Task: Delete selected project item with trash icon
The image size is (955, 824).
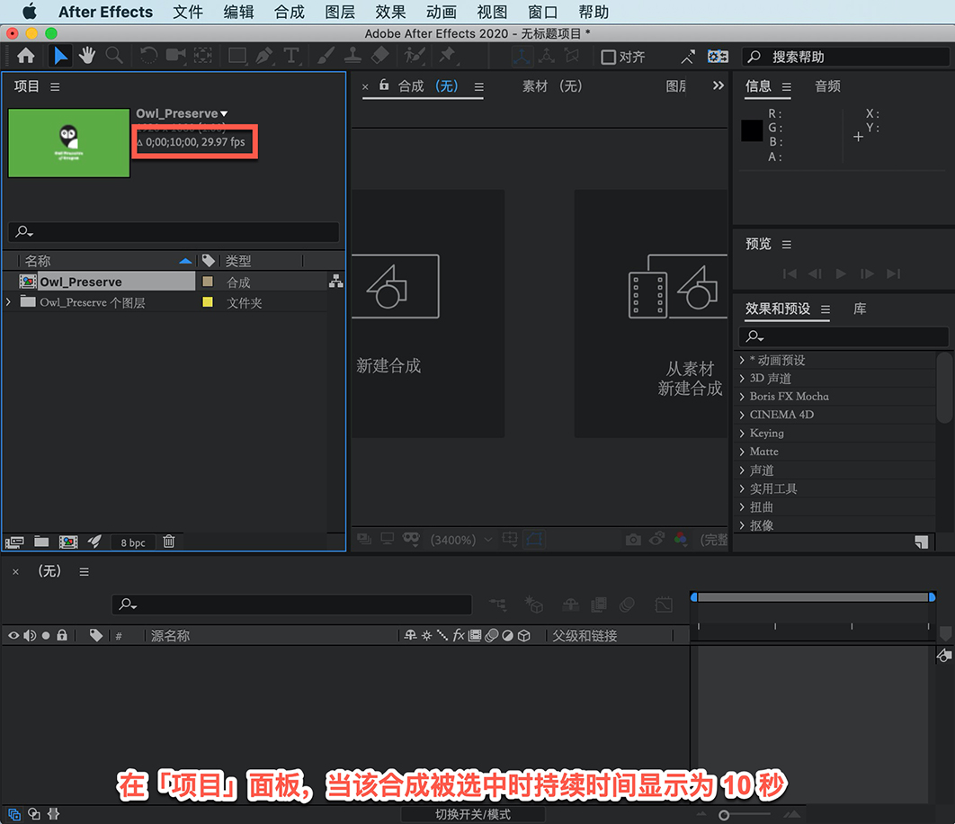Action: pos(169,542)
